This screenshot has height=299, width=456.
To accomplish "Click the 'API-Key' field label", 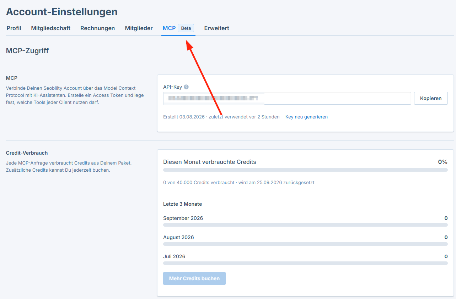I will (x=173, y=87).
